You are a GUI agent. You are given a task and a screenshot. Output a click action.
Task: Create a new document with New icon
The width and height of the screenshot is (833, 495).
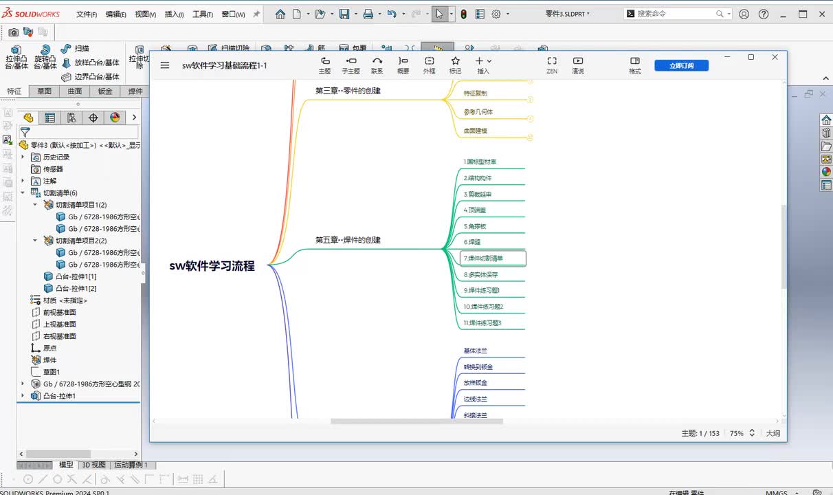tap(297, 14)
